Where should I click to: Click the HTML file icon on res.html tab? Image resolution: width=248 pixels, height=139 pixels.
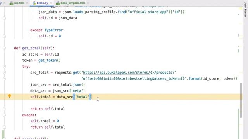pos(11,3)
